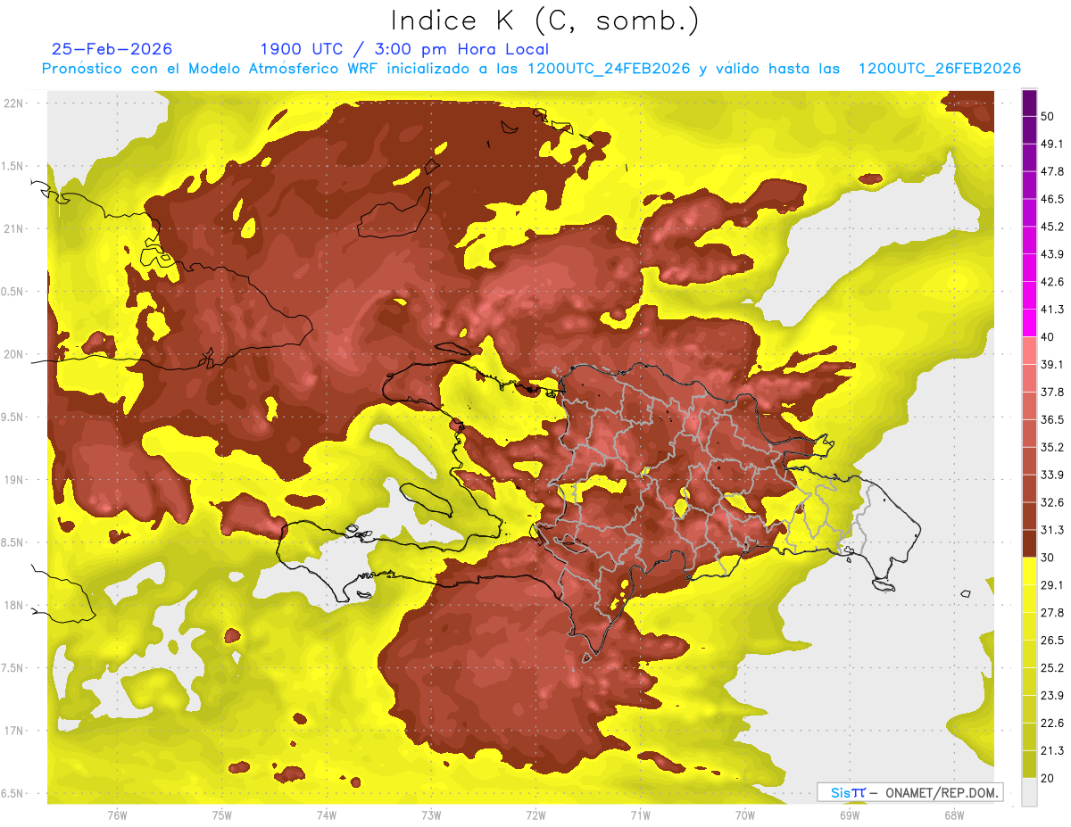
Task: Click the colorbar value "20"
Action: 1048,778
